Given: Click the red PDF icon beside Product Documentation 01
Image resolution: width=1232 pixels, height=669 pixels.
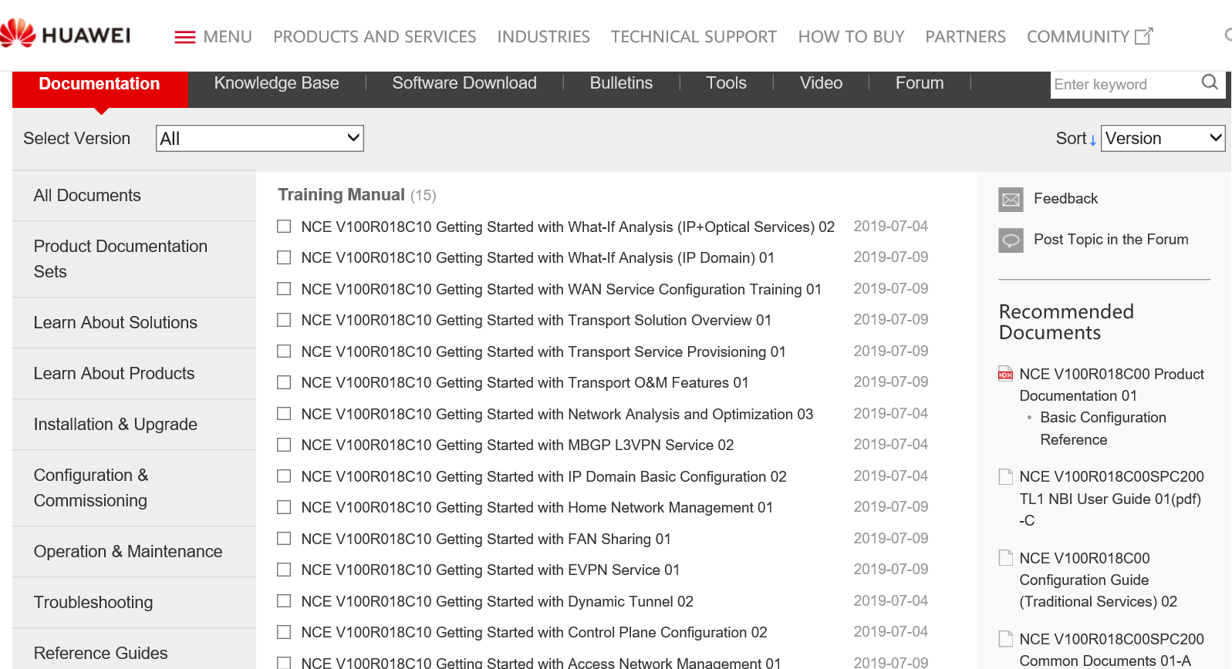Looking at the screenshot, I should [x=1005, y=374].
